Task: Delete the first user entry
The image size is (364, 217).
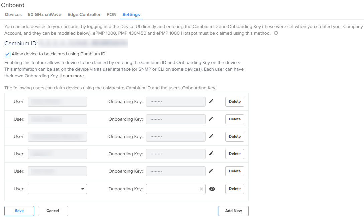Action: (235, 101)
